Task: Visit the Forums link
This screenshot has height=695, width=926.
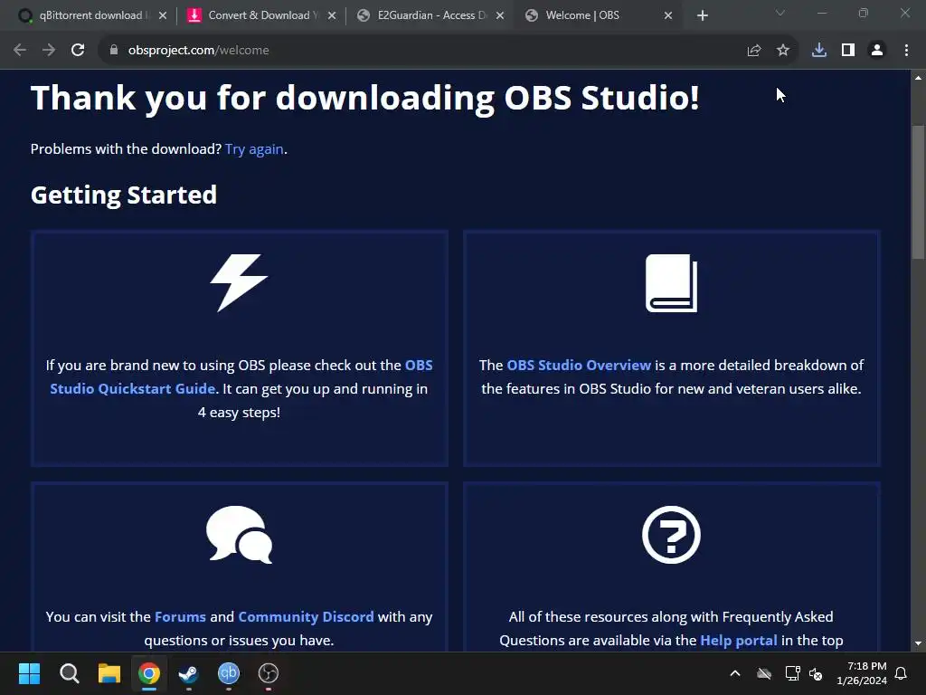Action: tap(180, 617)
